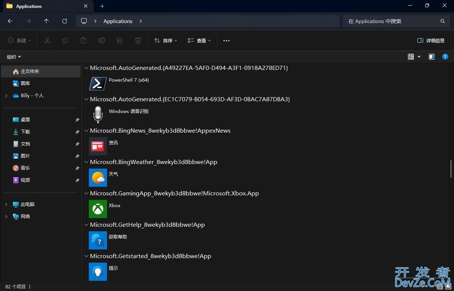Image resolution: width=454 pixels, height=291 pixels.
Task: Click the 82 个项目 status text
Action: (15, 287)
